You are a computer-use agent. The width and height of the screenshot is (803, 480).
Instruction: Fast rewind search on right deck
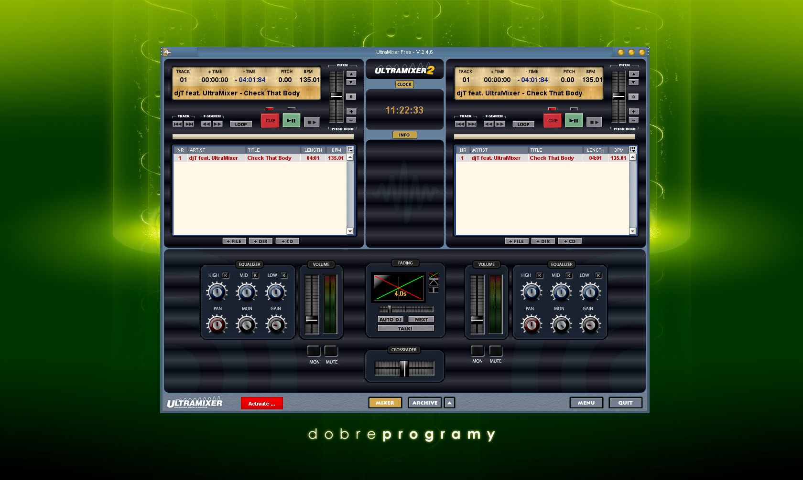488,124
